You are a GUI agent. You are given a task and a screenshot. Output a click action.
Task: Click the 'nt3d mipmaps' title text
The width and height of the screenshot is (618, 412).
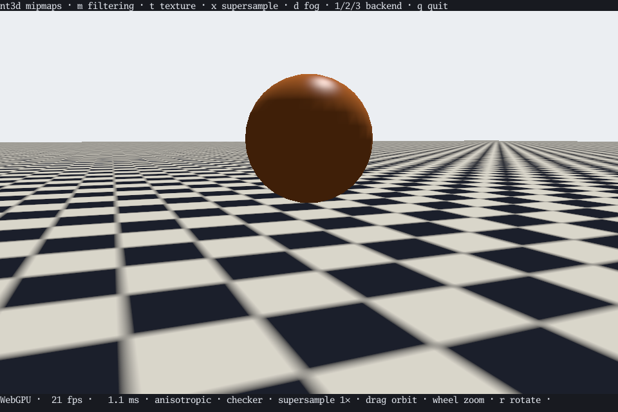pyautogui.click(x=31, y=6)
